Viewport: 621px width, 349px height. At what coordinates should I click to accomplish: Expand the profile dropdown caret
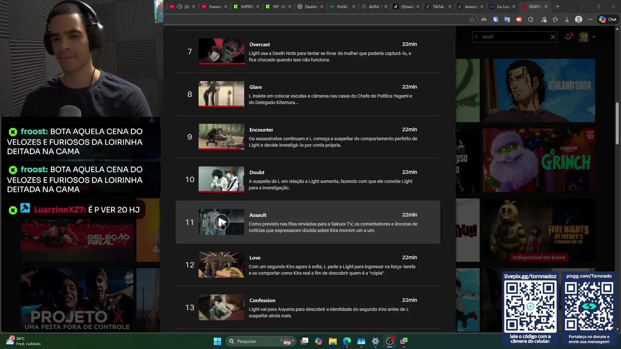(x=593, y=37)
